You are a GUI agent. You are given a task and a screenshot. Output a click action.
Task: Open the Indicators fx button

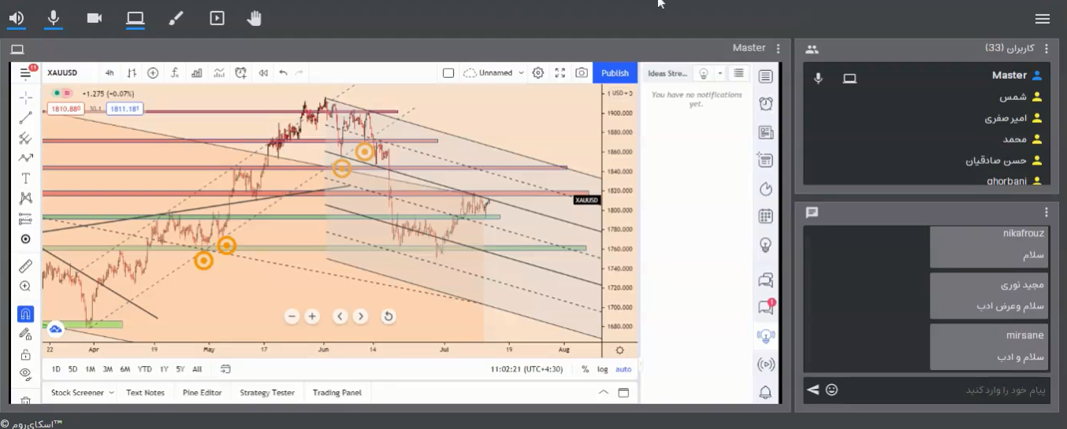tap(175, 73)
